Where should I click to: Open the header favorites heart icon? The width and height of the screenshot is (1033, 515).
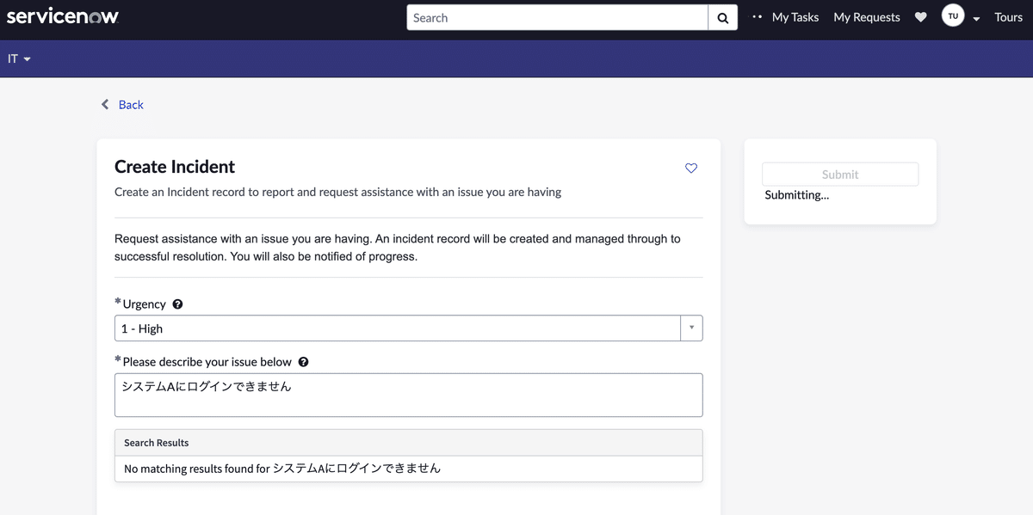coord(921,17)
